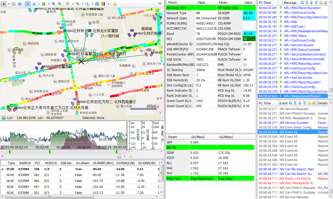The width and height of the screenshot is (333, 199).
Task: Search in the Message list
Action: pos(302,3)
